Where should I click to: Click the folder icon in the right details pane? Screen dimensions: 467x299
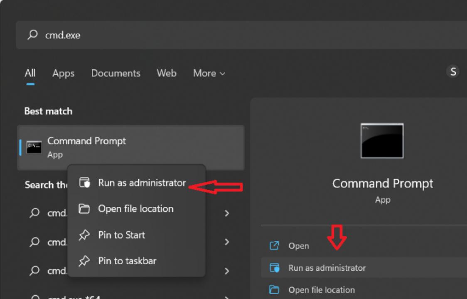[274, 290]
